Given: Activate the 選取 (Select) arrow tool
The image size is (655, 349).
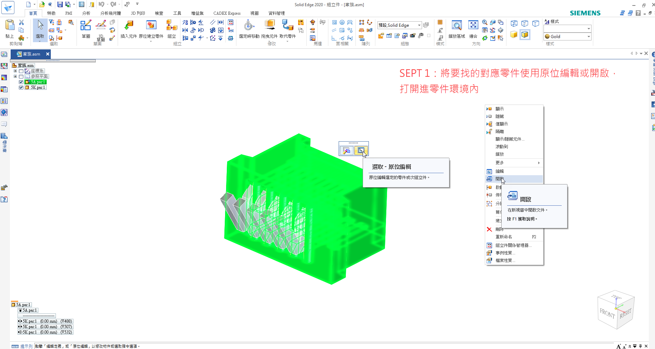Looking at the screenshot, I should [40, 25].
